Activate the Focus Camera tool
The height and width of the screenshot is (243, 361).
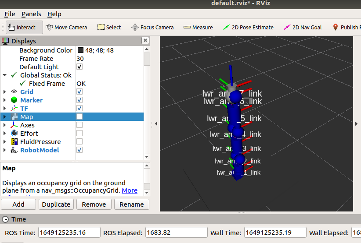152,27
